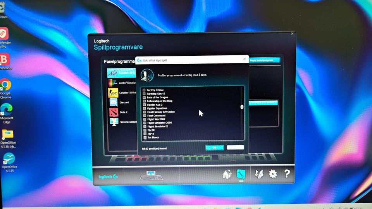The width and height of the screenshot is (372, 209).
Task: Open the Bitdefender desktop shortcut
Action: coord(5,61)
